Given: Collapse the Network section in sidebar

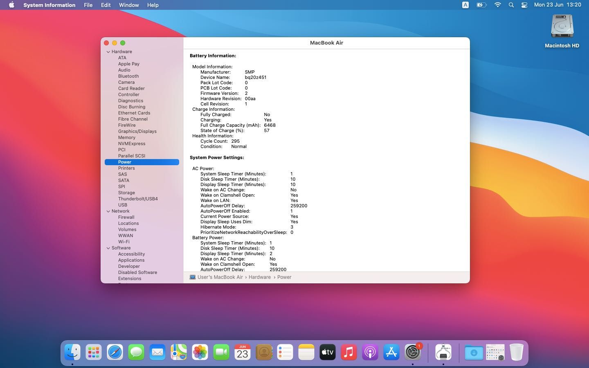Looking at the screenshot, I should (108, 211).
